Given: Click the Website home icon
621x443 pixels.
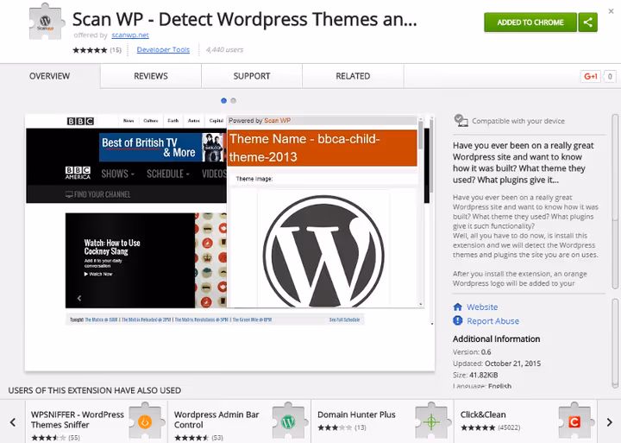Looking at the screenshot, I should tap(458, 307).
